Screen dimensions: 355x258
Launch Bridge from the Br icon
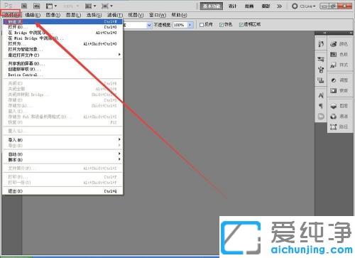[24, 6]
